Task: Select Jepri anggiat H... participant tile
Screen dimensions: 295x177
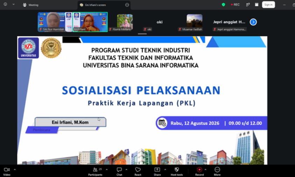Action: (x=229, y=22)
